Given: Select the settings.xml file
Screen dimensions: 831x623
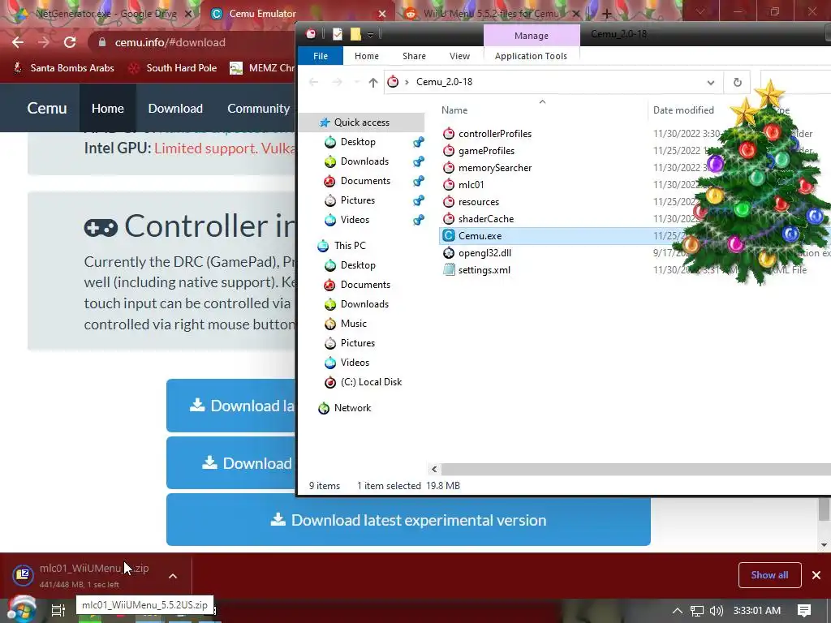Looking at the screenshot, I should (484, 270).
